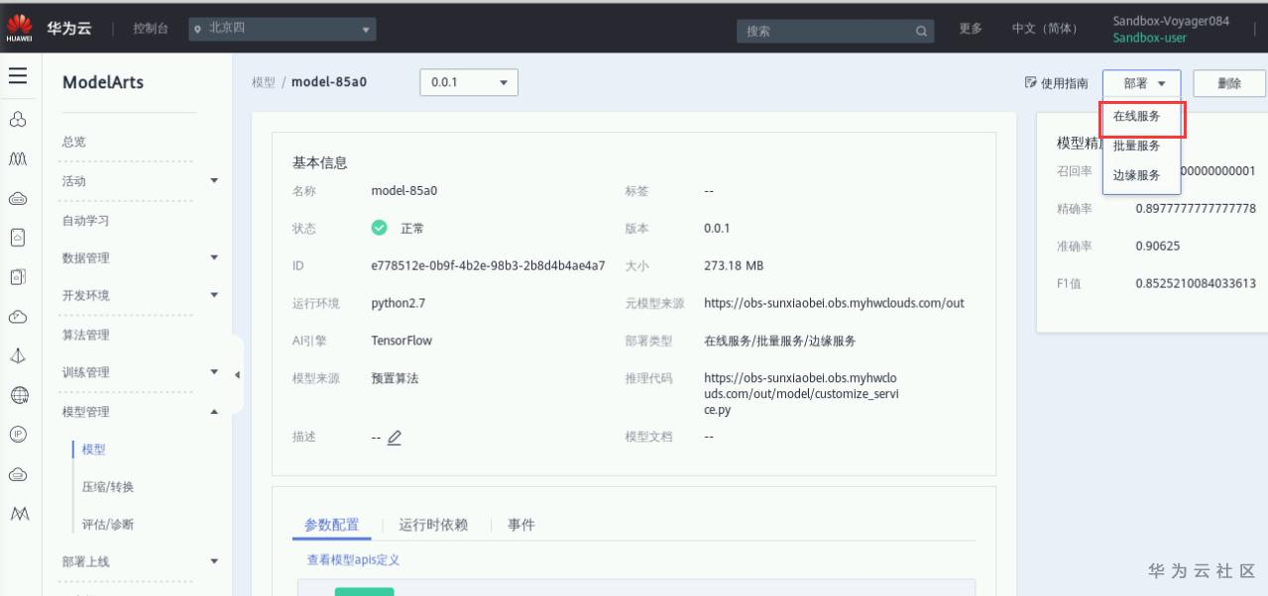Select 边缘服务 from deploy menu

coord(1136,175)
